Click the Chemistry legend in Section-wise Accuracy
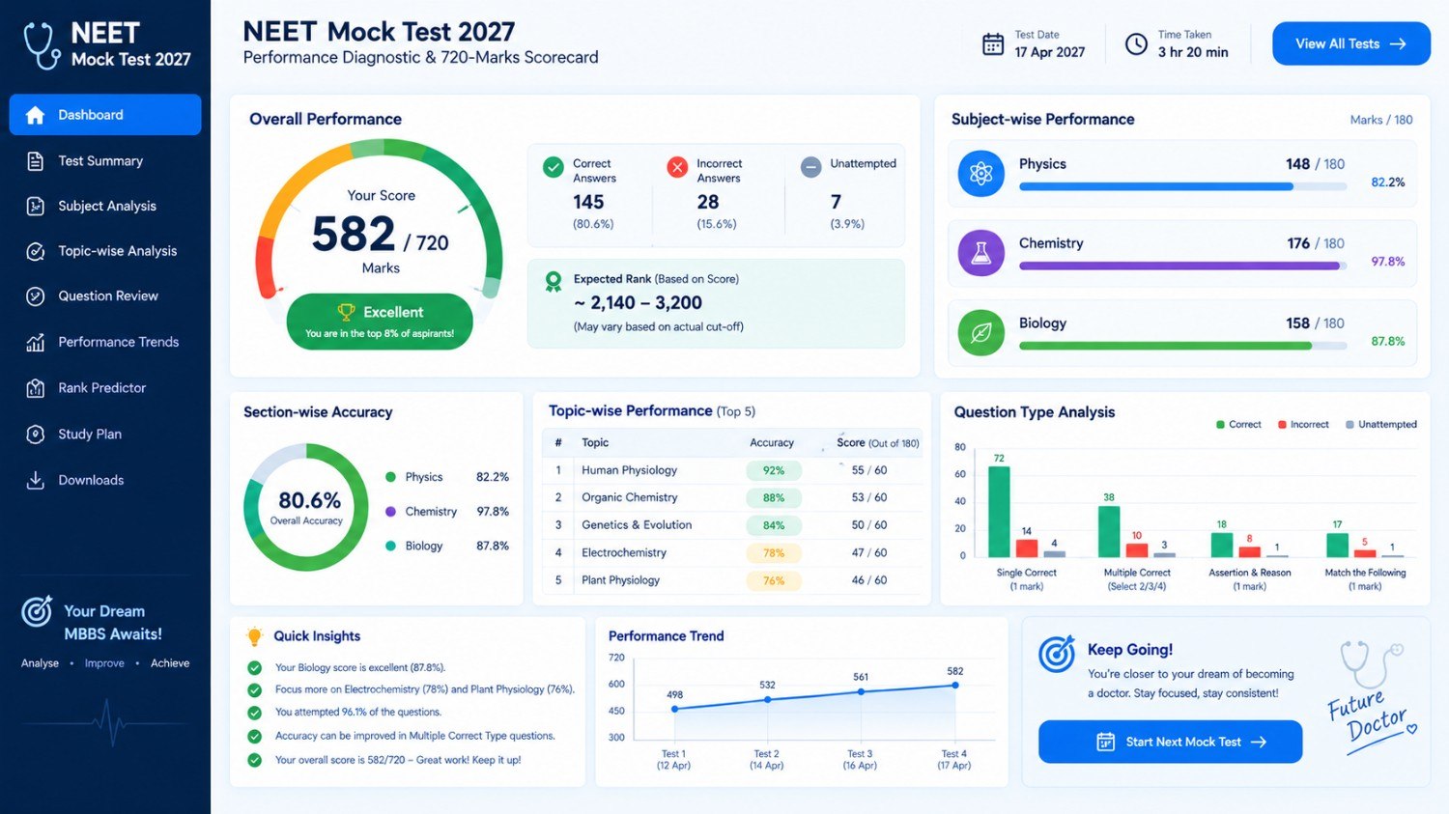The height and width of the screenshot is (814, 1449). tap(446, 512)
